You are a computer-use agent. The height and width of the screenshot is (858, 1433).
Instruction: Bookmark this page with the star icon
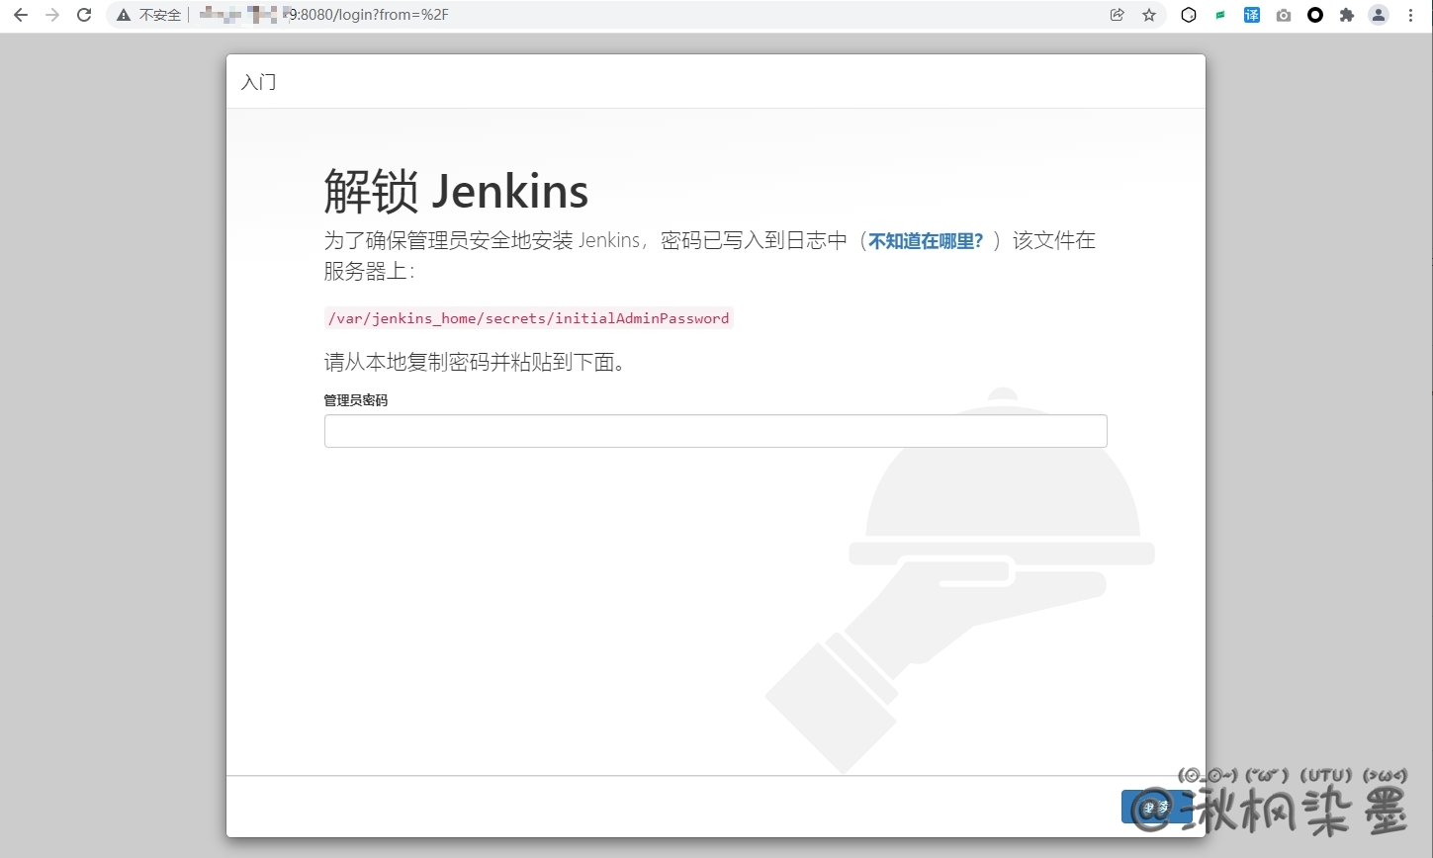pos(1148,15)
